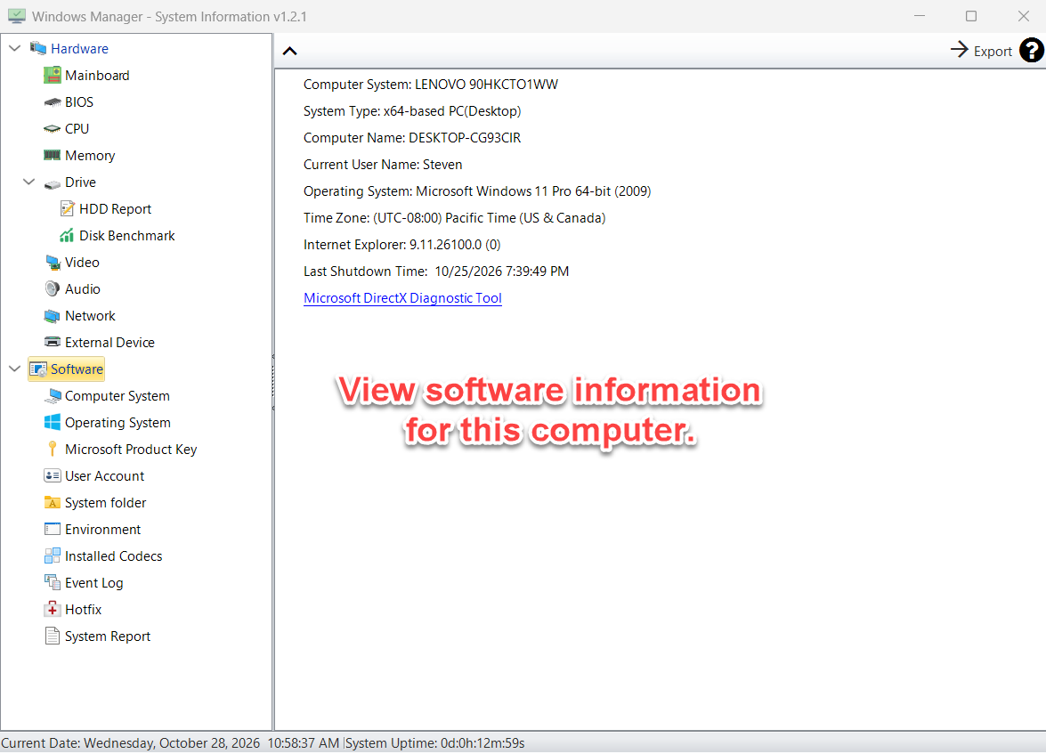Click the Audio speaker icon
This screenshot has width=1046, height=754.
point(52,289)
